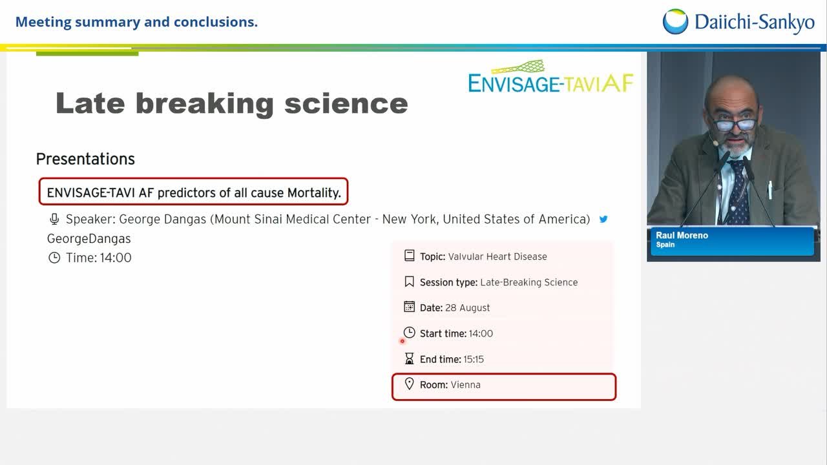Click the Meeting summary and conclusions title
Image resolution: width=827 pixels, height=465 pixels.
click(x=136, y=22)
